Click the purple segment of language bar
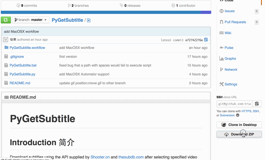The width and height of the screenshot is (265, 160). coord(206,12)
